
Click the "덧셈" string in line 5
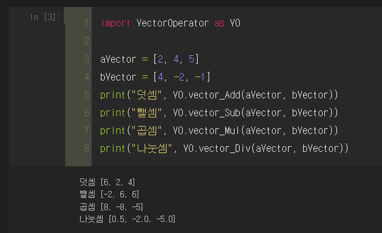coord(147,95)
